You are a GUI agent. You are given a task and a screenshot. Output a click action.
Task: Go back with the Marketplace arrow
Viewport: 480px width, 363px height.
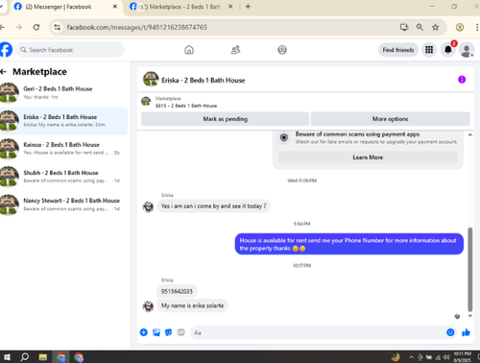point(4,72)
